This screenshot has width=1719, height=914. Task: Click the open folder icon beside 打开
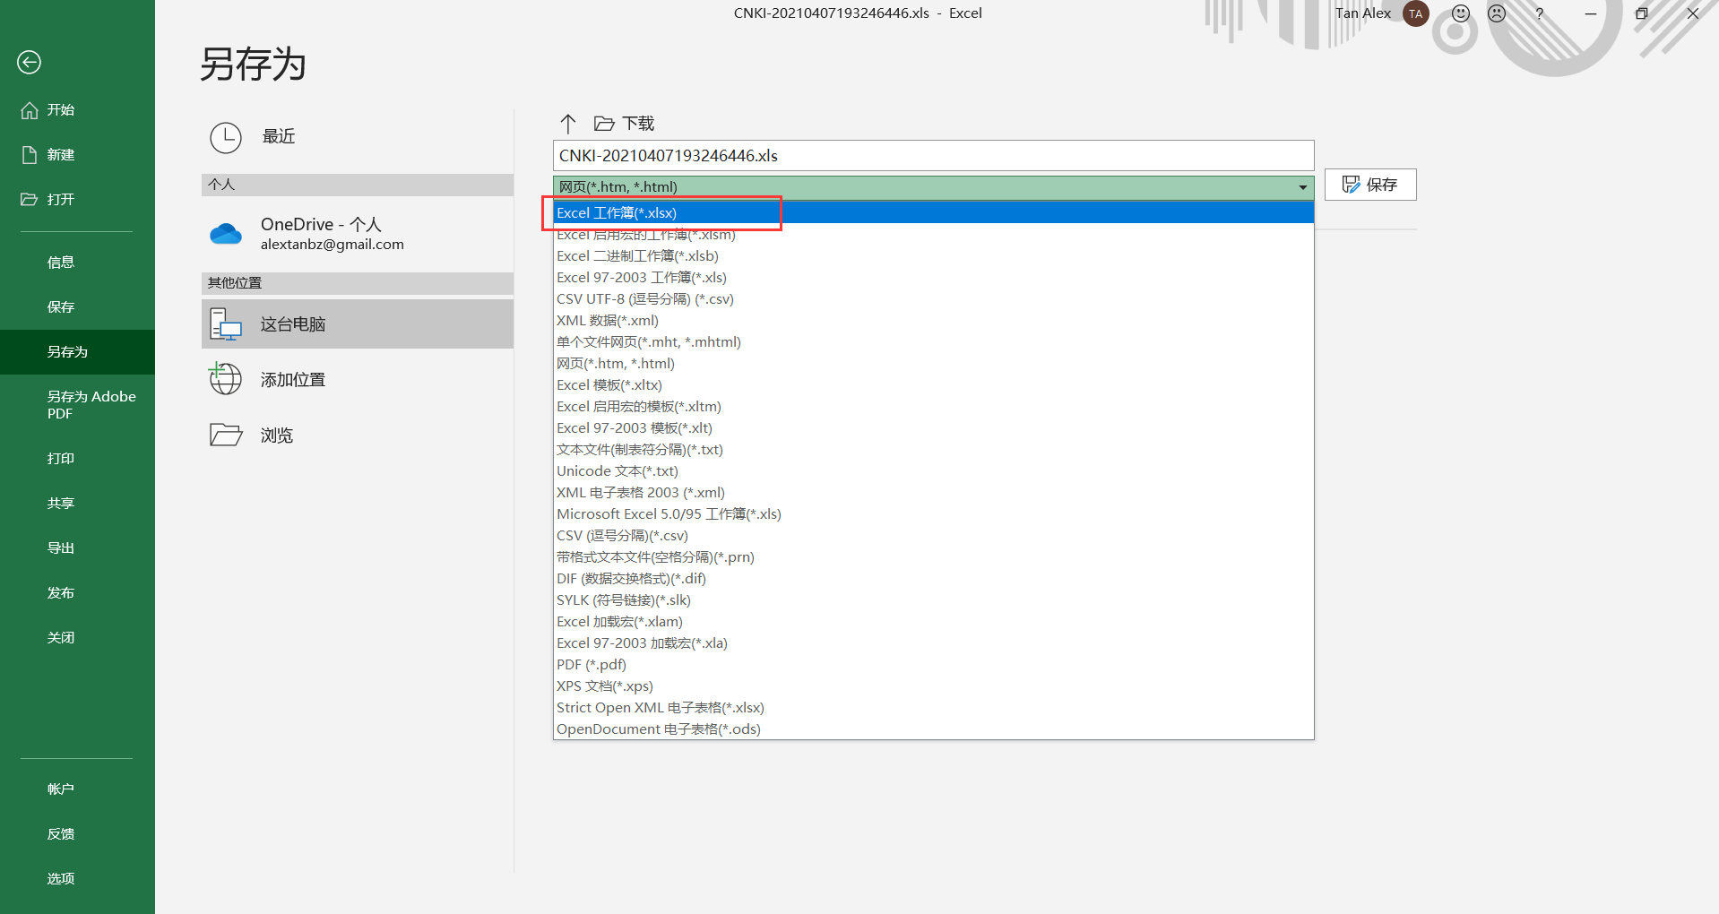coord(30,199)
